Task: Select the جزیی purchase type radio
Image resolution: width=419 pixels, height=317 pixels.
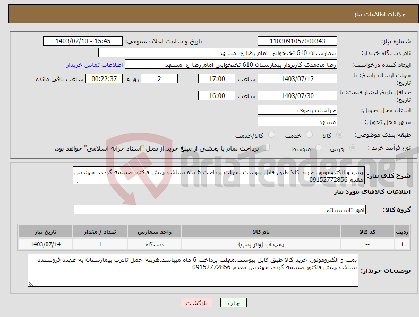Action: (353, 147)
